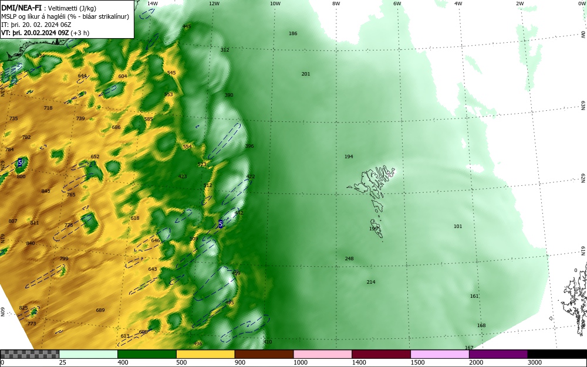
Task: Click the map value '585'
Action: (x=149, y=119)
